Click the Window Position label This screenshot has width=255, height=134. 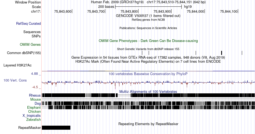28,2
